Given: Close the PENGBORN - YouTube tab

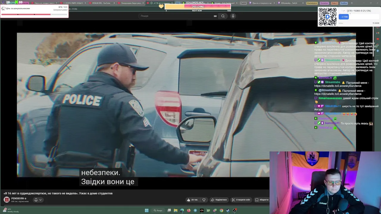Looking at the screenshot, I should pos(114,3).
